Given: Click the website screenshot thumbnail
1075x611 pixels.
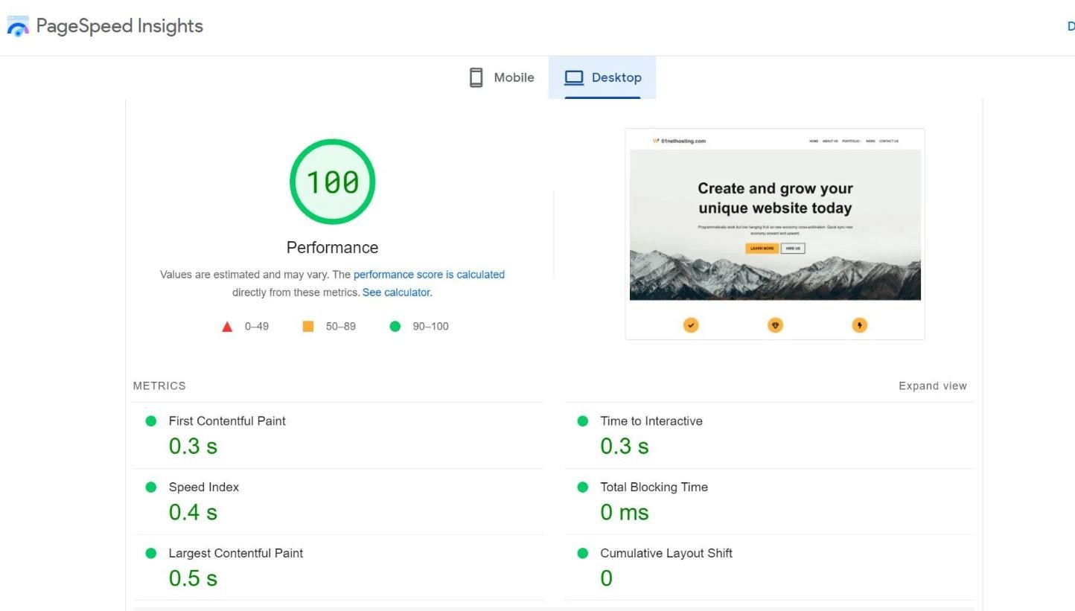Looking at the screenshot, I should [775, 223].
